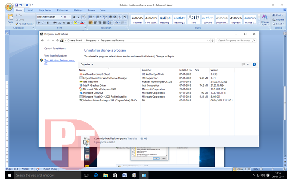Image resolution: width=291 pixels, height=182 pixels.
Task: Expand the Styles gallery more arrow
Action: coord(259,23)
